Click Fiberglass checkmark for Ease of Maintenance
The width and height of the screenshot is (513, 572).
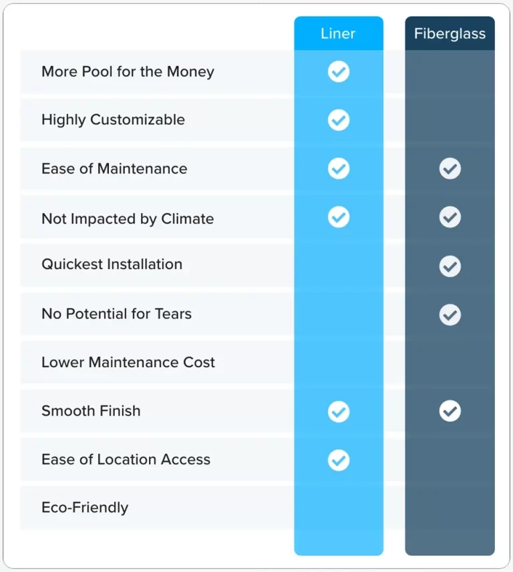450,169
